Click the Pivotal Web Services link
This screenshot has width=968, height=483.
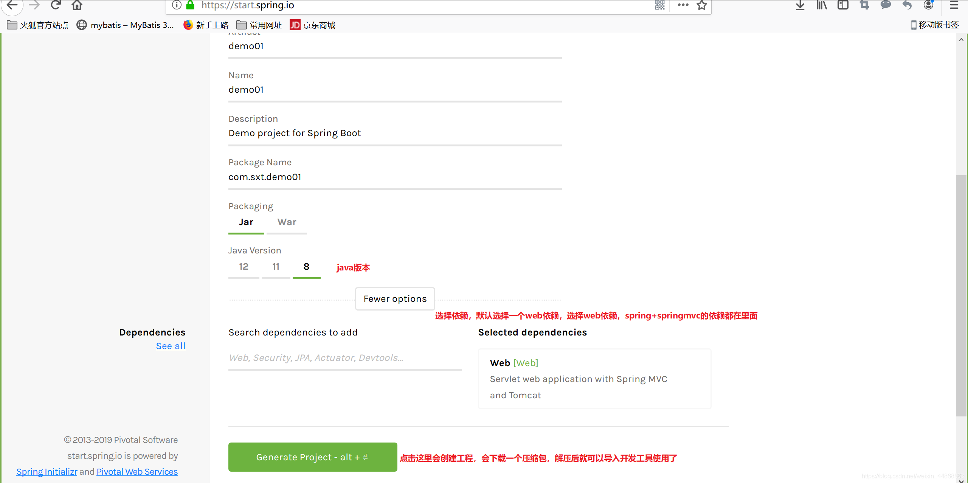coord(136,471)
